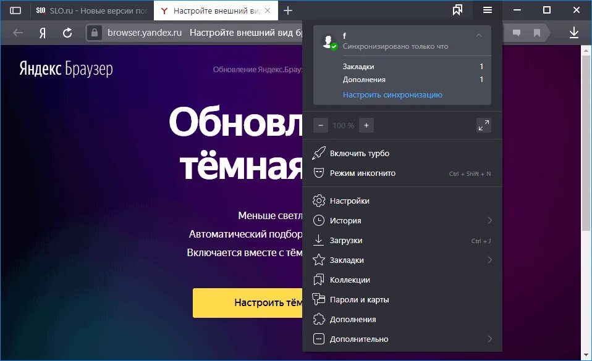The image size is (592, 361).
Task: Open 'Режим инкогнито' window
Action: 402,173
